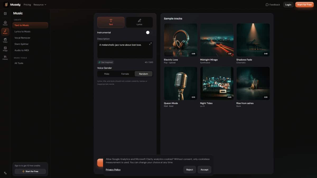Open the Image section icon
The width and height of the screenshot is (317, 178).
(x=5, y=49)
